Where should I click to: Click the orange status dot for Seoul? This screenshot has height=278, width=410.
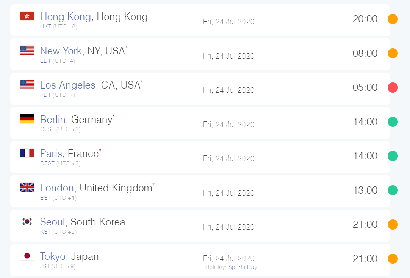pyautogui.click(x=393, y=225)
